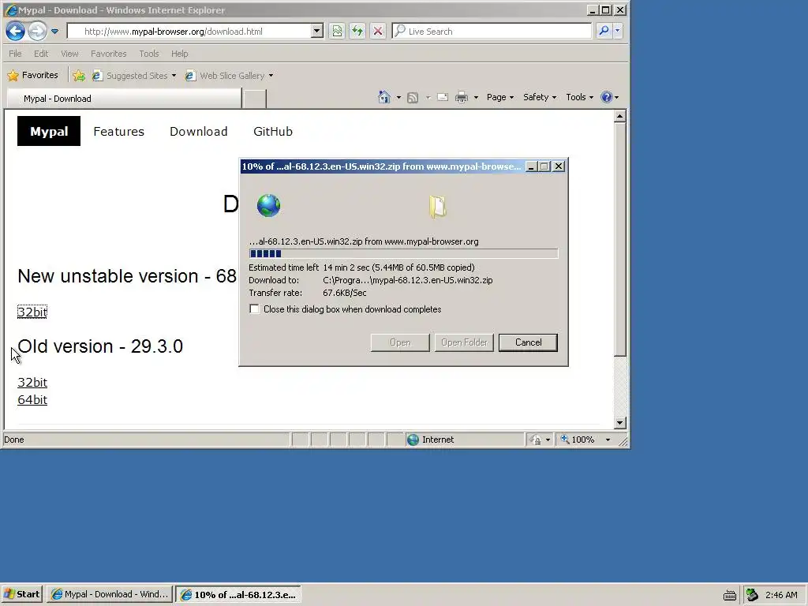Click the disabled Open button in download dialog

coord(400,342)
